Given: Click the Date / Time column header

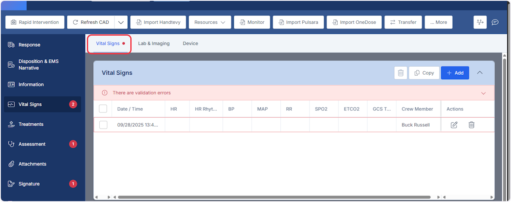Looking at the screenshot, I should coord(138,109).
